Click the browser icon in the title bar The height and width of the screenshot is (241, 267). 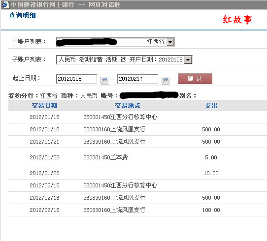(x=5, y=4)
